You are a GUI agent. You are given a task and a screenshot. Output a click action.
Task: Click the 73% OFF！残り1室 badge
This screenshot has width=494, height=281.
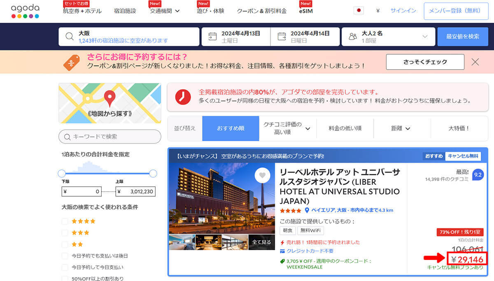[x=460, y=232]
